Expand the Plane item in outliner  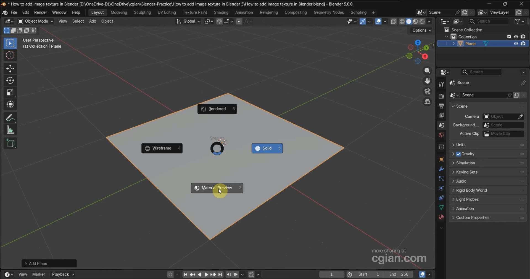tap(453, 44)
